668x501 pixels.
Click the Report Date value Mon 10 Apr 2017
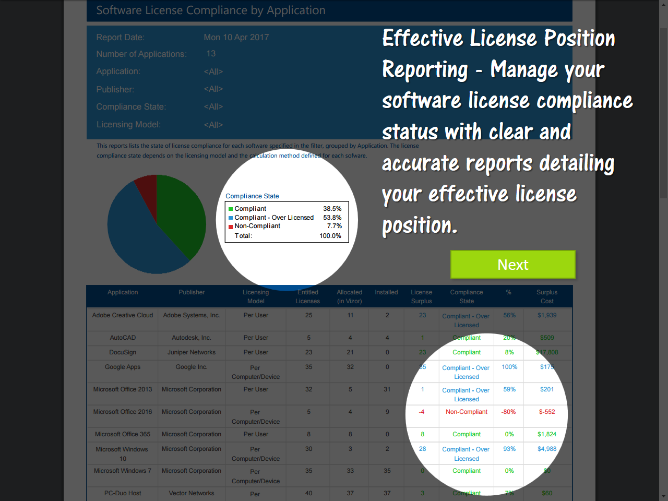coord(236,38)
